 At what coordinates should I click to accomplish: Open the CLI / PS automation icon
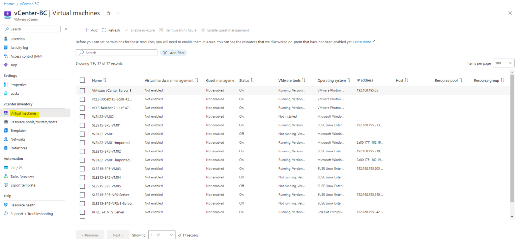[x=6, y=168]
